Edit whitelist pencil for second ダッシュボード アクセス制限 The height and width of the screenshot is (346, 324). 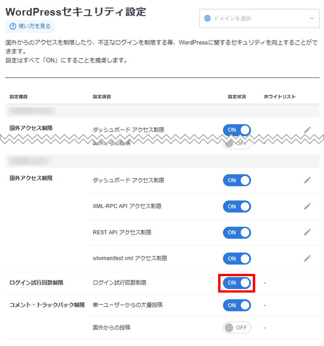tap(307, 180)
